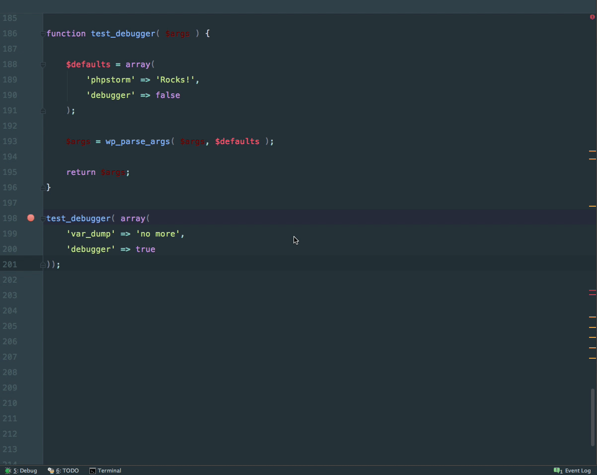
Task: Click line number 213 in the gutter
Action: [x=10, y=449]
